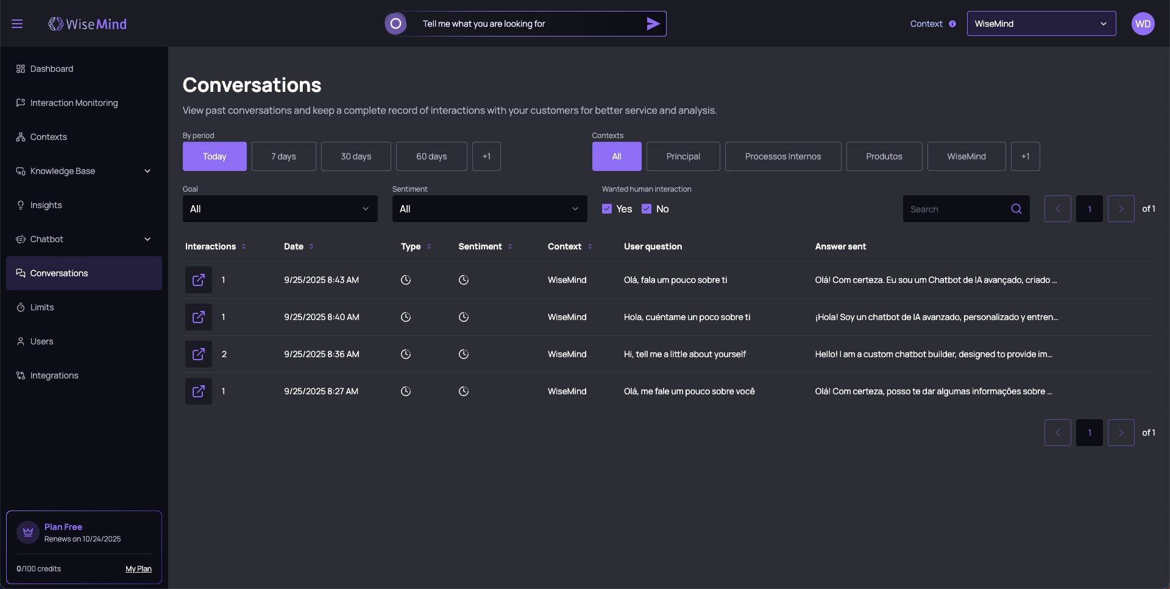The image size is (1170, 589).
Task: Click the hamburger menu icon
Action: [17, 24]
